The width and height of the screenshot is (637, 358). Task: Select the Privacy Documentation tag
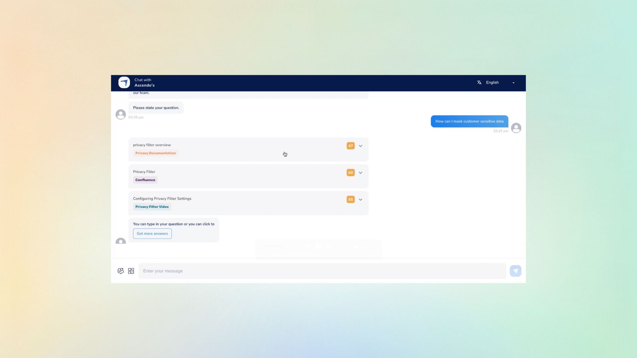pyautogui.click(x=155, y=153)
